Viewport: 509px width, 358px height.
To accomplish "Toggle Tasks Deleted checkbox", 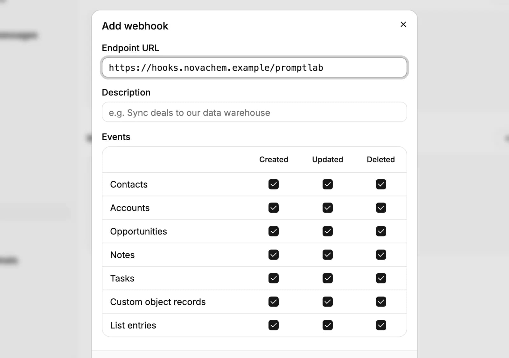I will 381,278.
